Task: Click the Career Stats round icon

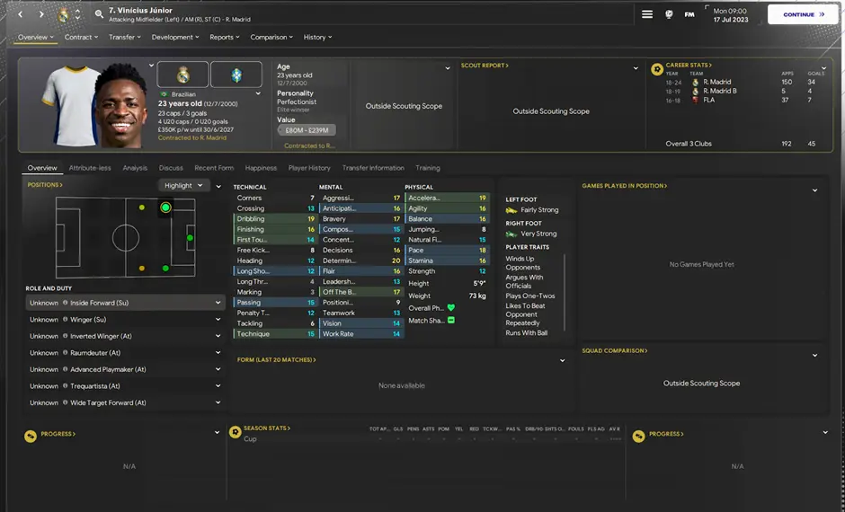Action: pos(657,69)
